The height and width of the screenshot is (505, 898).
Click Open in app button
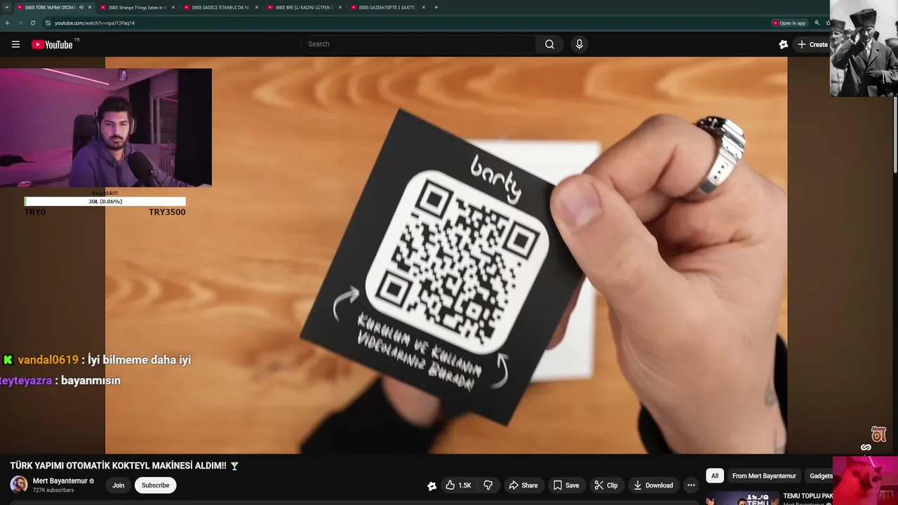[x=789, y=23]
